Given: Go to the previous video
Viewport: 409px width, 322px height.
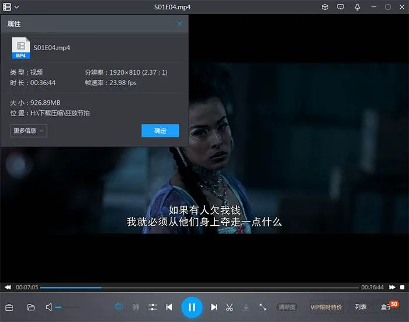Looking at the screenshot, I should (x=169, y=307).
